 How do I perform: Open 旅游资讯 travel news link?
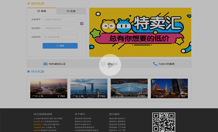pyautogui.click(x=113, y=130)
